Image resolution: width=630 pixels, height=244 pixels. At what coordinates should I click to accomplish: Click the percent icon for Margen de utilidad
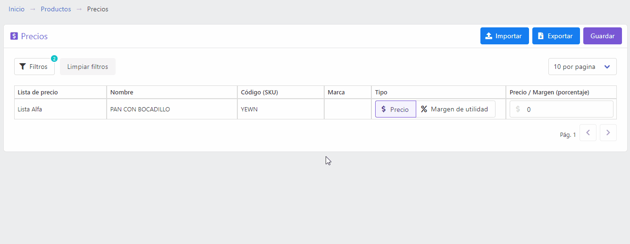(x=424, y=109)
